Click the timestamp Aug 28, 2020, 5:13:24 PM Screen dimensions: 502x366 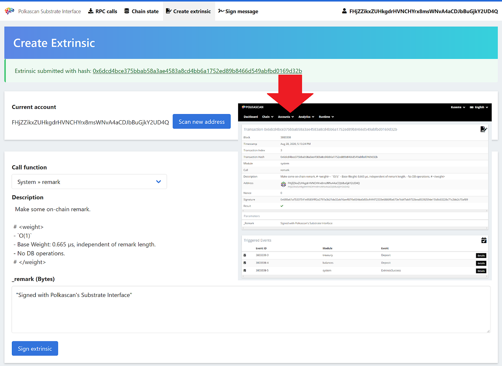point(295,144)
